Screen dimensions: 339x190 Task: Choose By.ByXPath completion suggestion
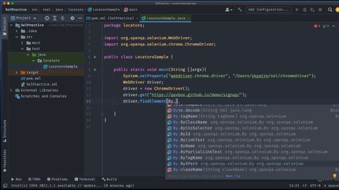click(252, 164)
